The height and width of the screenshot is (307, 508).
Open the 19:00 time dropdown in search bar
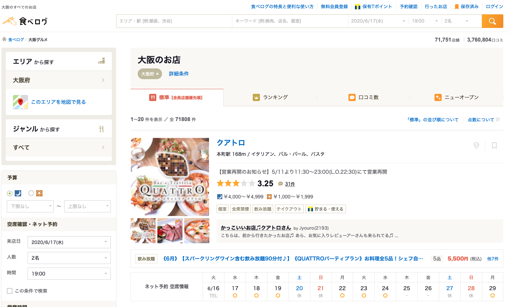pos(425,21)
